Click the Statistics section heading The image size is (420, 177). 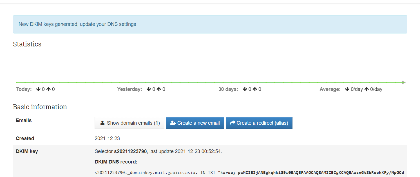(x=27, y=44)
